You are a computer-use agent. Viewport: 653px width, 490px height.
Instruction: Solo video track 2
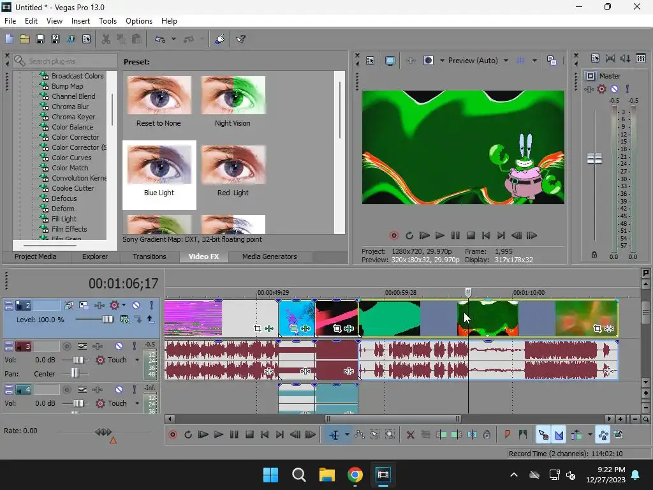[151, 306]
